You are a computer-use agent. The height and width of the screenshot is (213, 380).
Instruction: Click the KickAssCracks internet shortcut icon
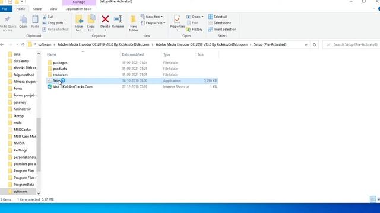coord(49,87)
